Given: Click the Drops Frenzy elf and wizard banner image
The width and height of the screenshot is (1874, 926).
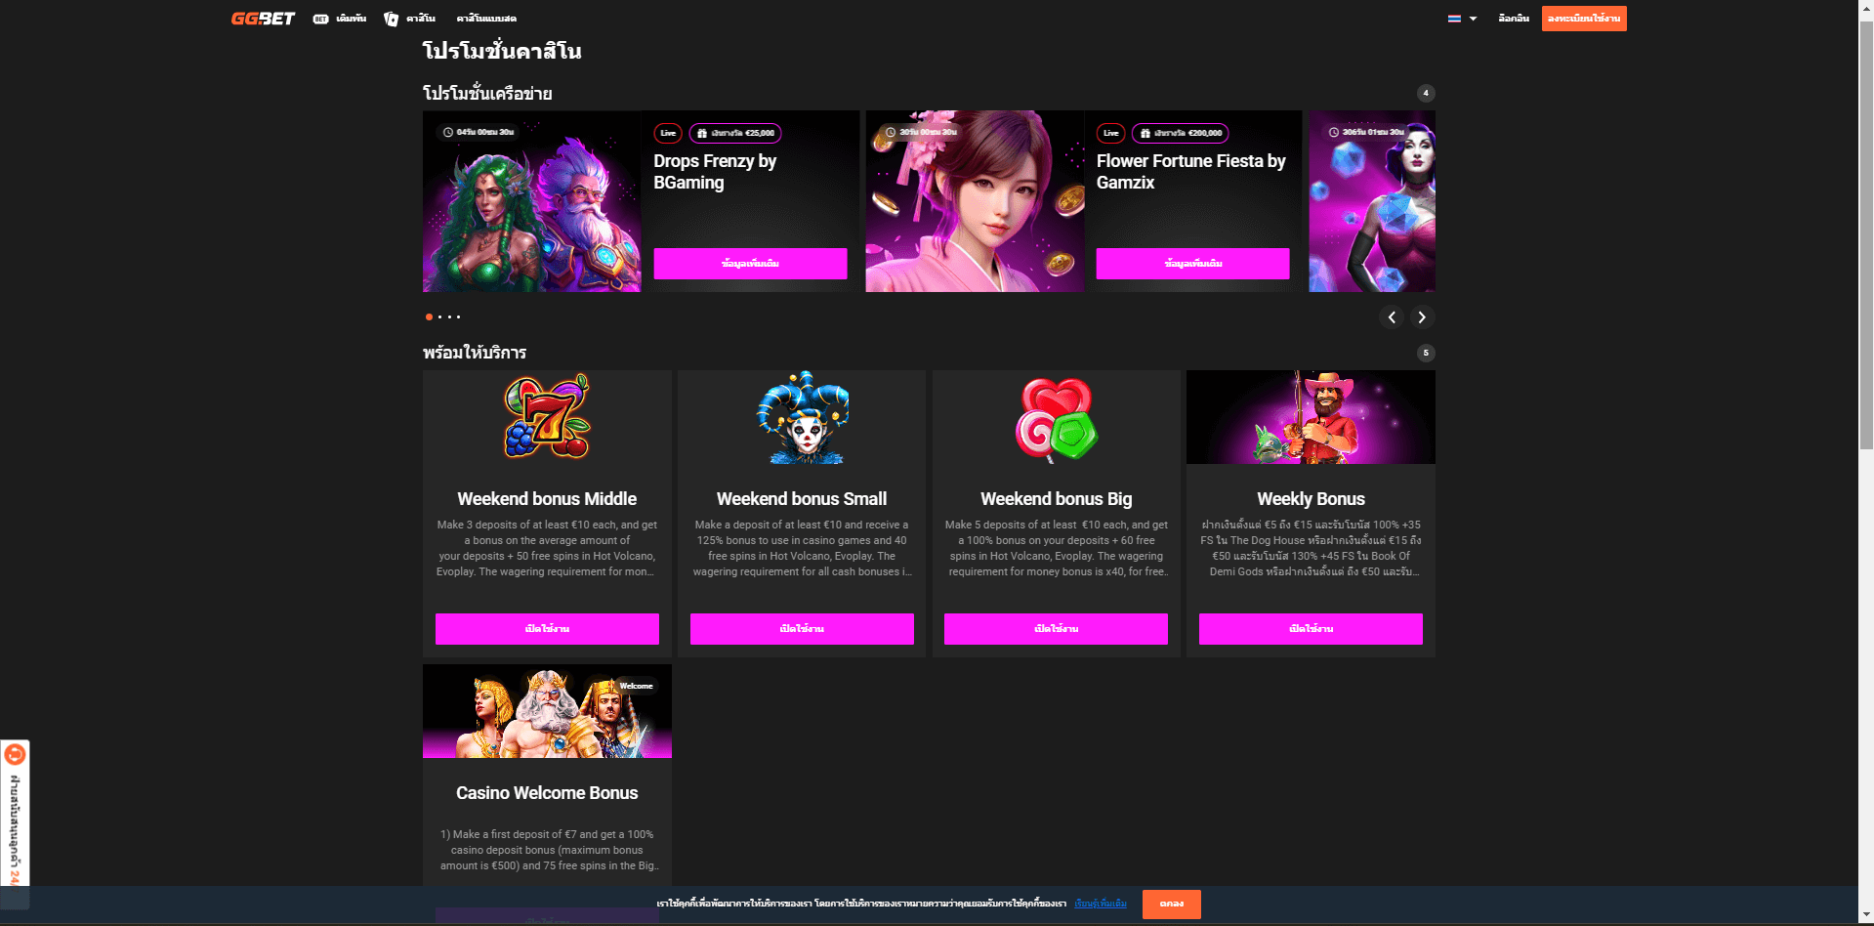Looking at the screenshot, I should tap(532, 201).
